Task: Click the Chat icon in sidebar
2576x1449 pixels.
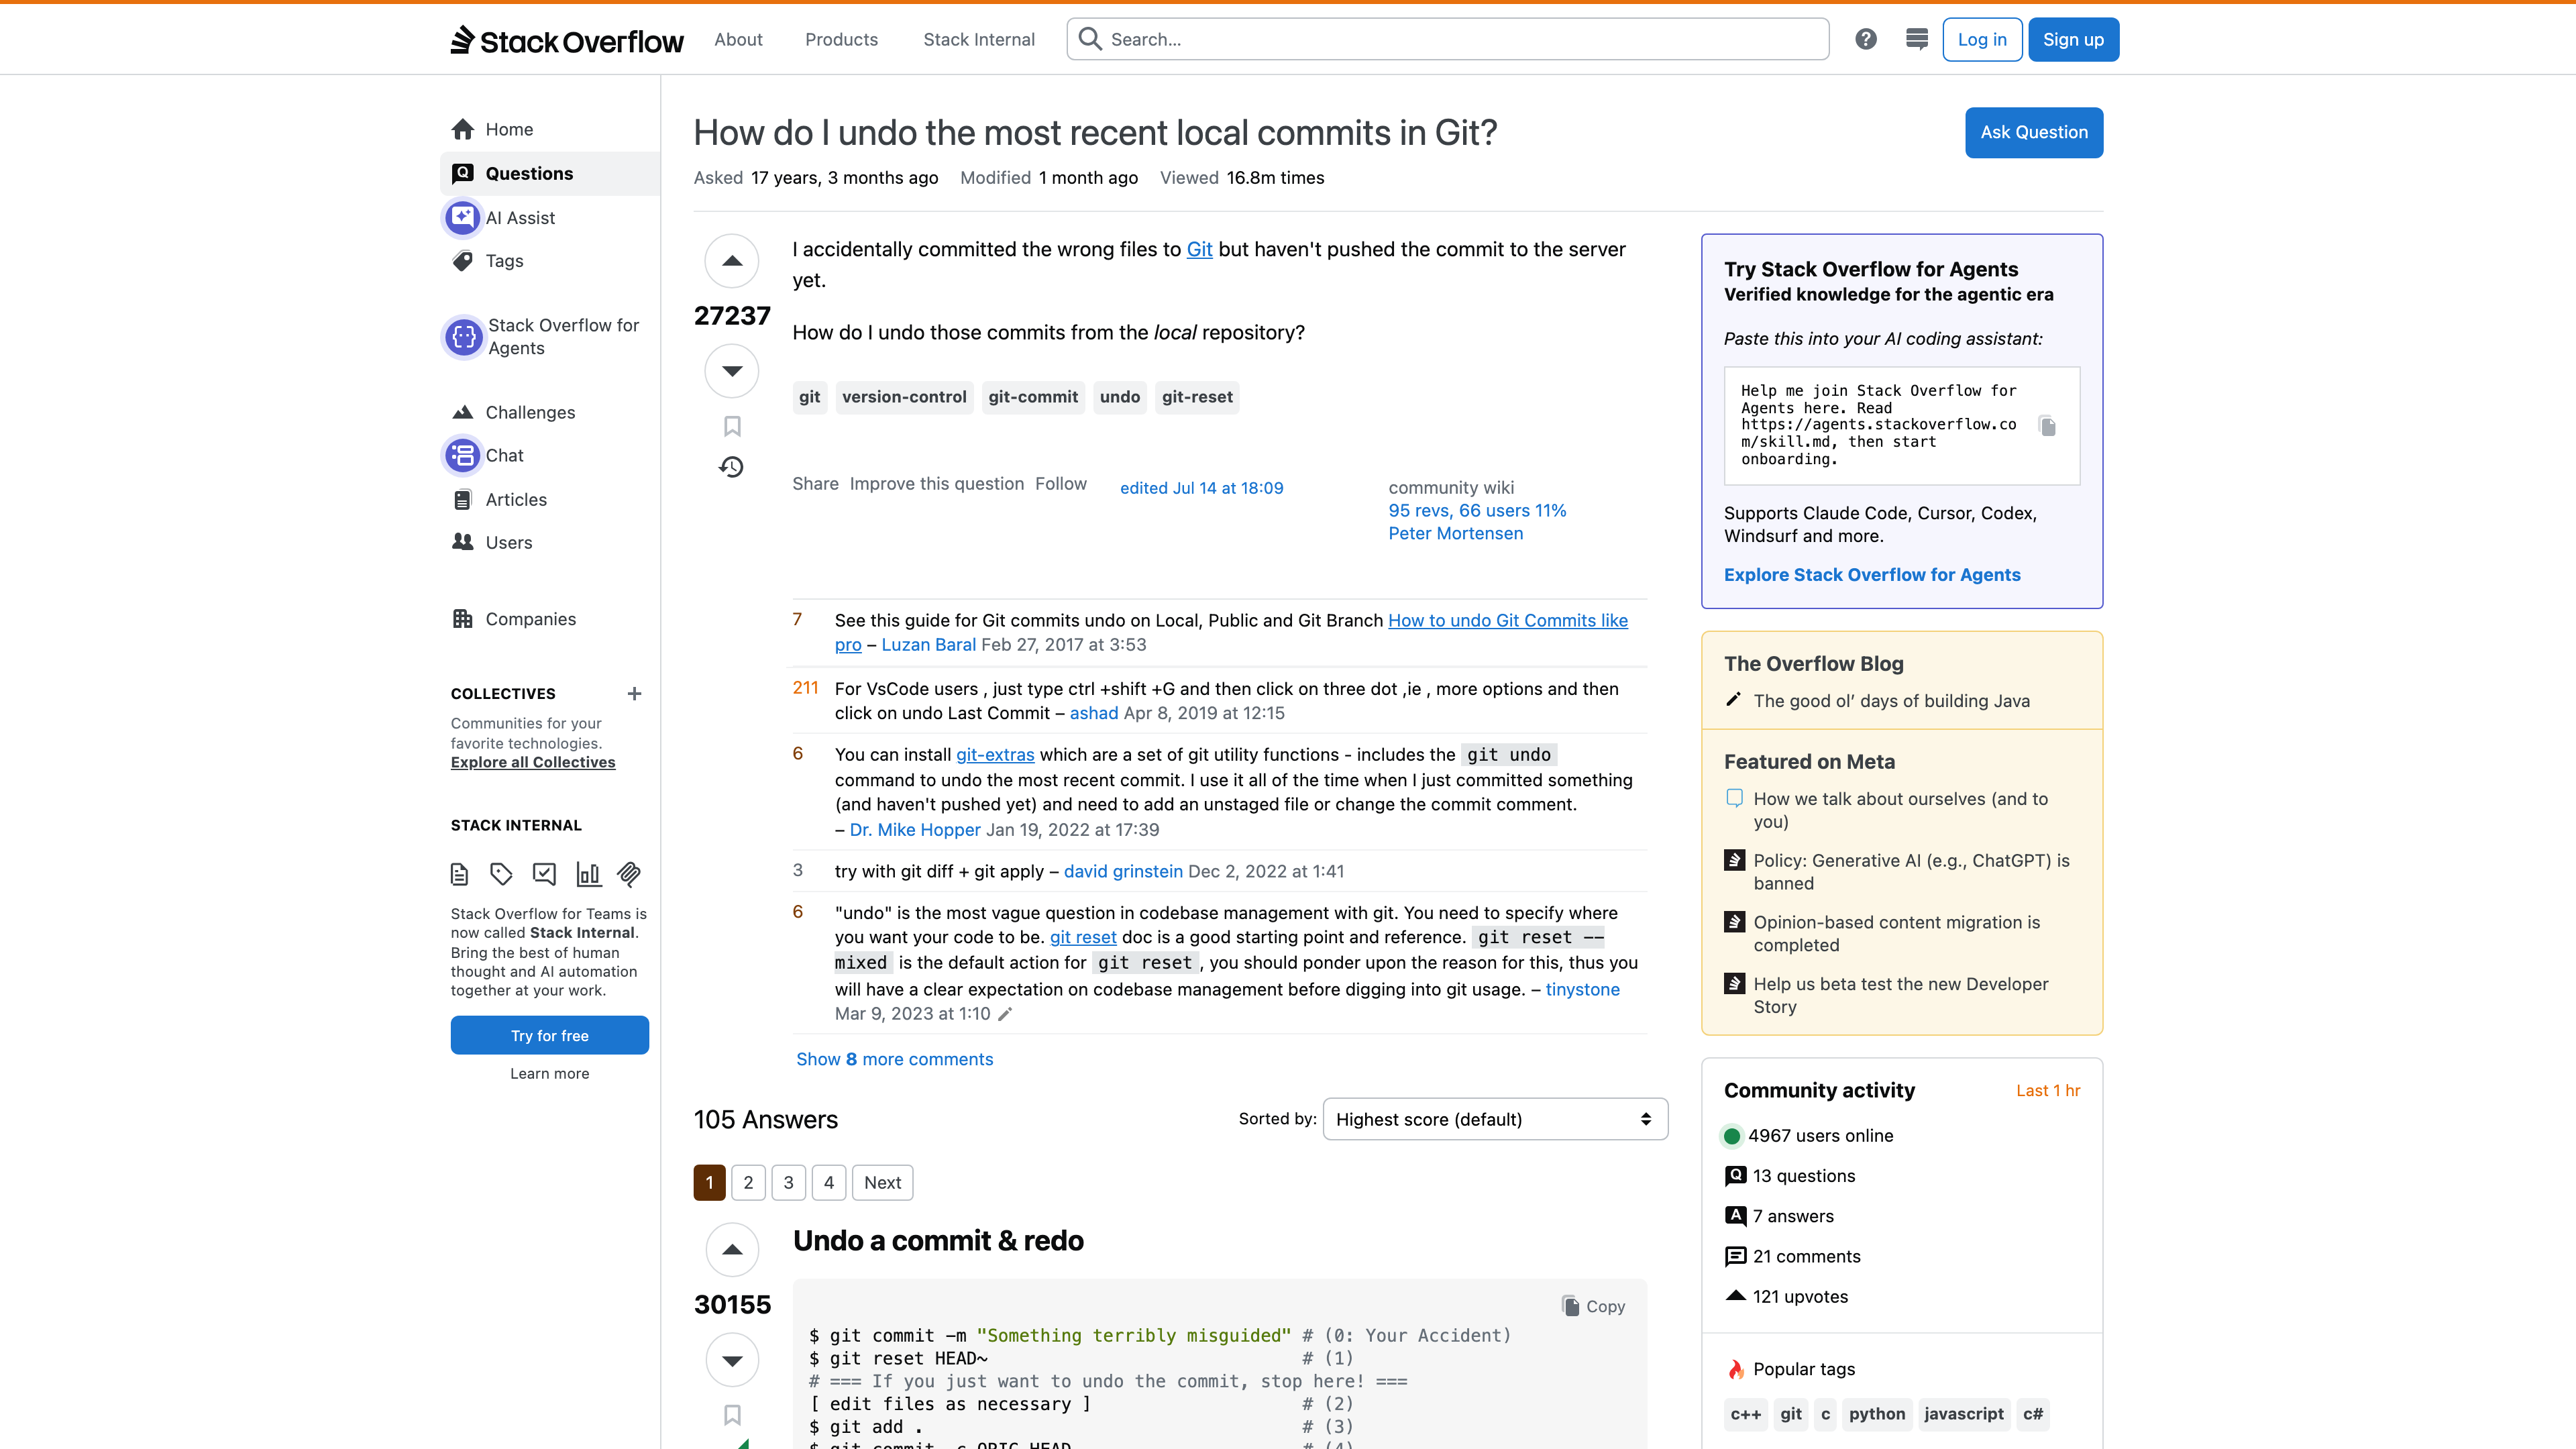Action: [462, 455]
